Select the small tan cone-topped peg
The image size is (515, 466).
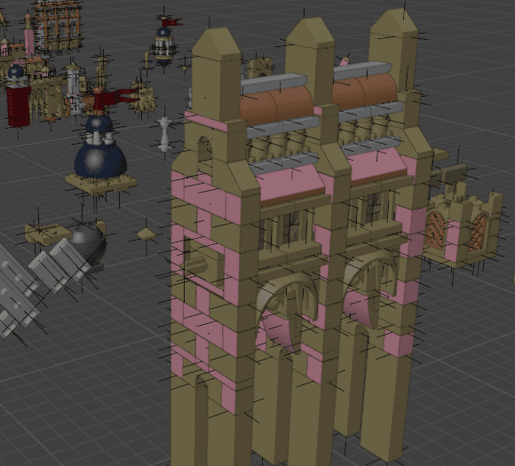point(147,234)
